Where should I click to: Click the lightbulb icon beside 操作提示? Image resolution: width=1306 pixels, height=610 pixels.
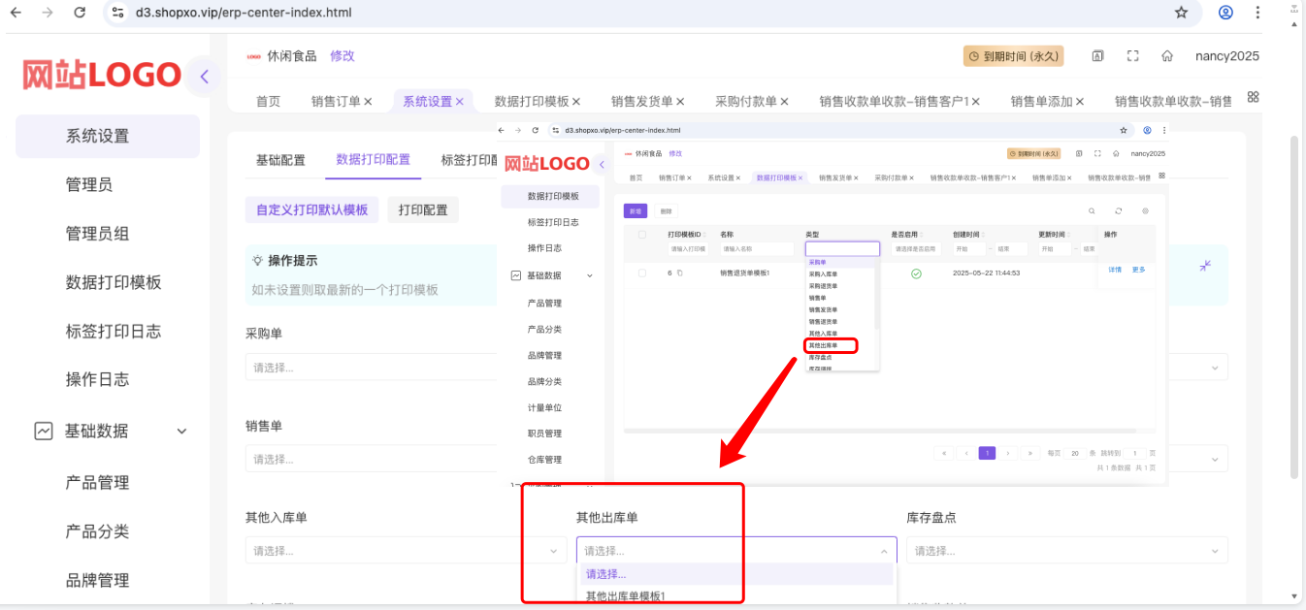(257, 261)
